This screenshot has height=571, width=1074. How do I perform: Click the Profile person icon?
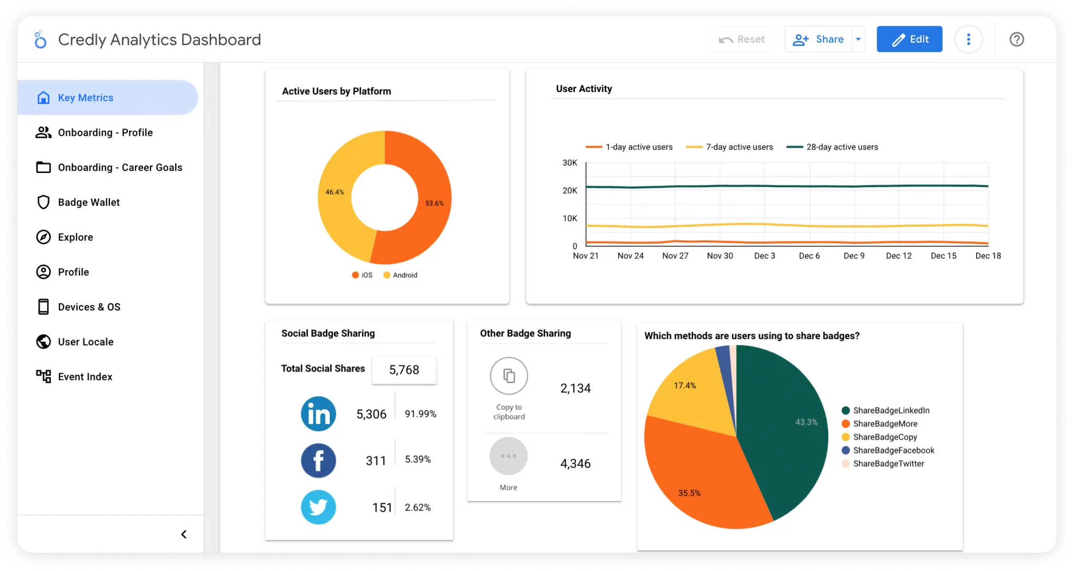43,272
